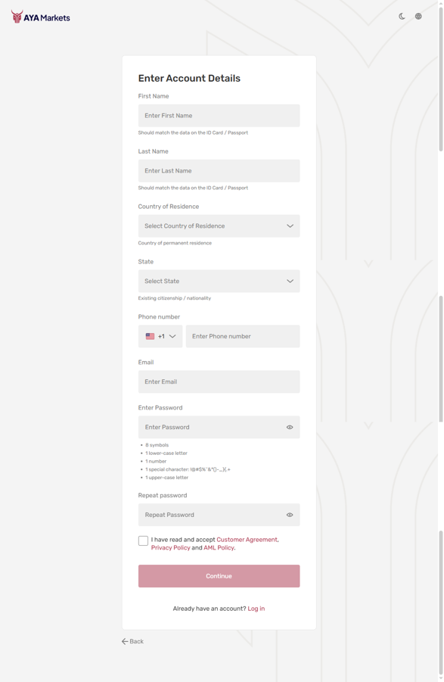This screenshot has width=444, height=682.
Task: Click the AYA Markets logo
Action: tap(40, 17)
